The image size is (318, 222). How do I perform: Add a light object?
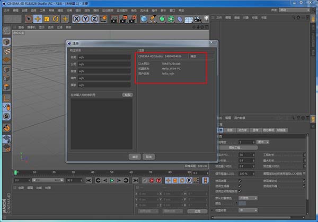pyautogui.click(x=206, y=18)
